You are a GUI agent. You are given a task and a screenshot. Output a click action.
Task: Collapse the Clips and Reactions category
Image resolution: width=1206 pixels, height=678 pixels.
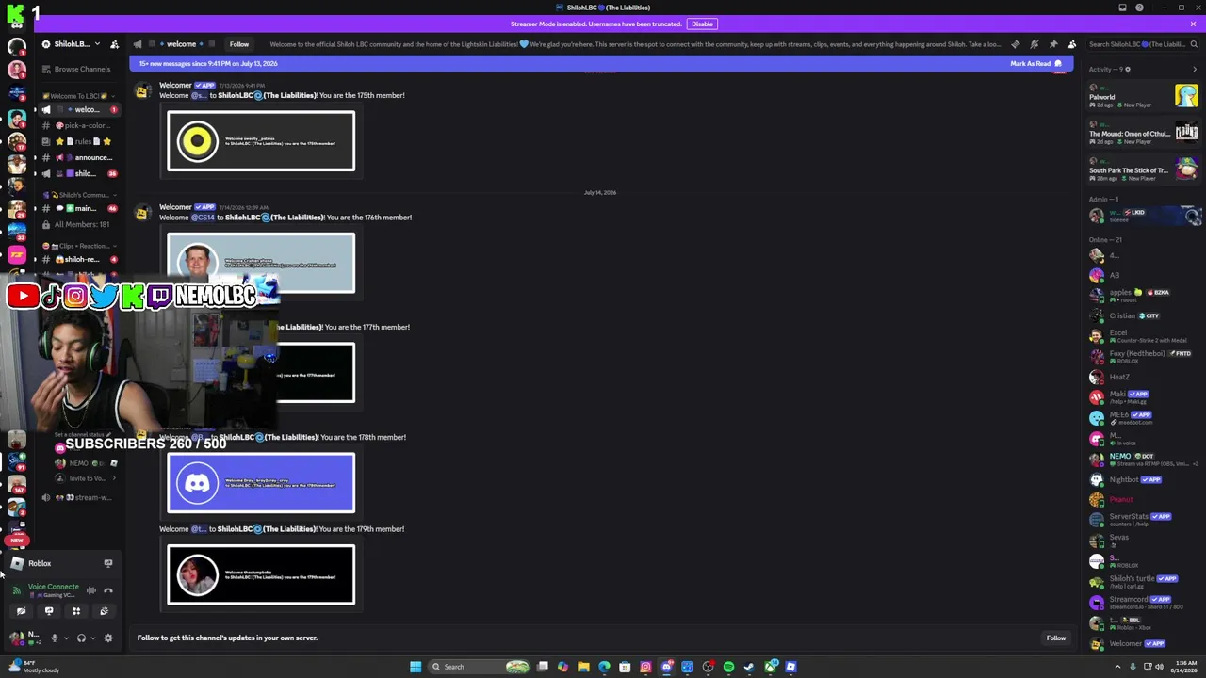pos(80,246)
